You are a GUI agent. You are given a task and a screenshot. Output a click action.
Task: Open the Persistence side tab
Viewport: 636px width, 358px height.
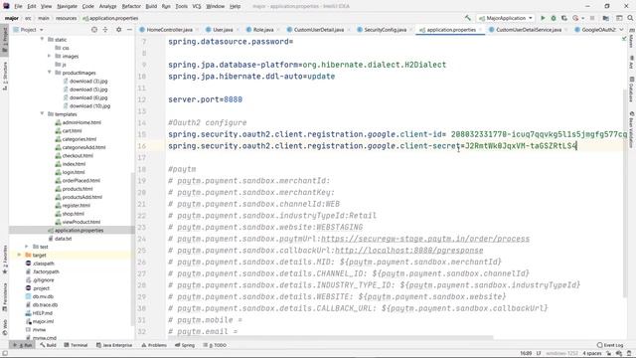click(x=4, y=297)
